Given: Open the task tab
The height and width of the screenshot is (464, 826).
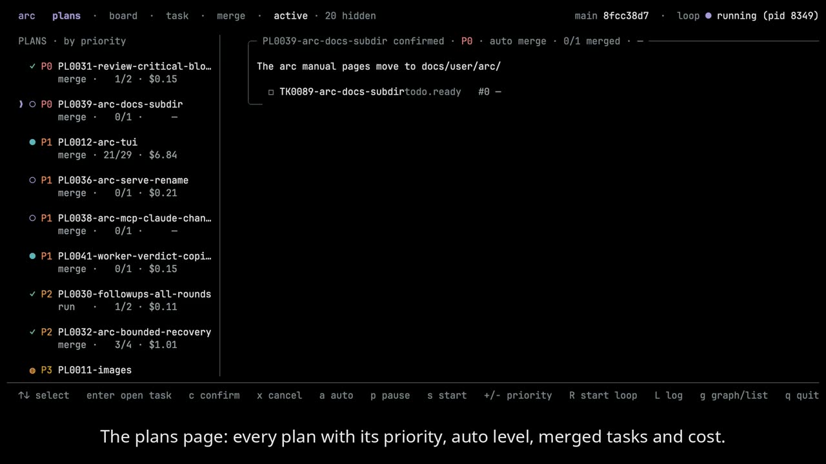Looking at the screenshot, I should click(177, 15).
